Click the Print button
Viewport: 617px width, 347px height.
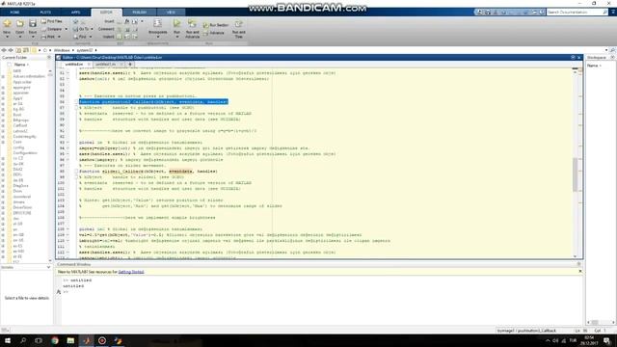coord(48,37)
